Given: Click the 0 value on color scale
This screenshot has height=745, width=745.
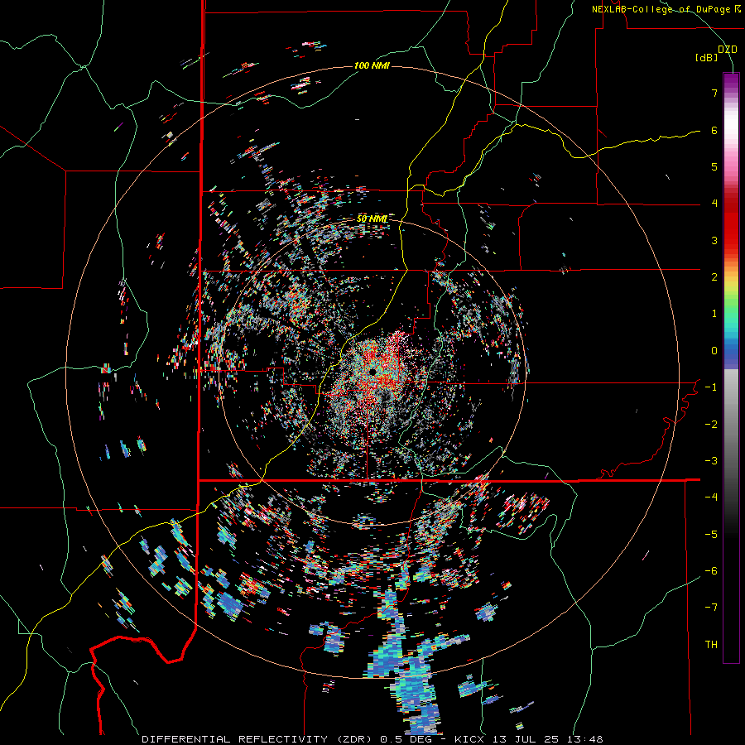Looking at the screenshot, I should (x=714, y=351).
